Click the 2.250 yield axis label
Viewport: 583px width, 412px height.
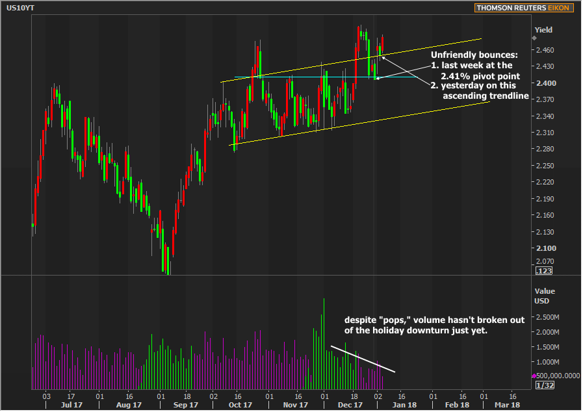pyautogui.click(x=545, y=166)
